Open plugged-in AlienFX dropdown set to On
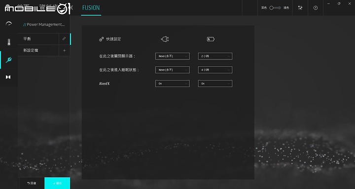 tap(173, 83)
